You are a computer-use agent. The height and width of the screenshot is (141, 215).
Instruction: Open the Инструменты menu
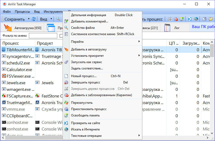click(x=53, y=12)
